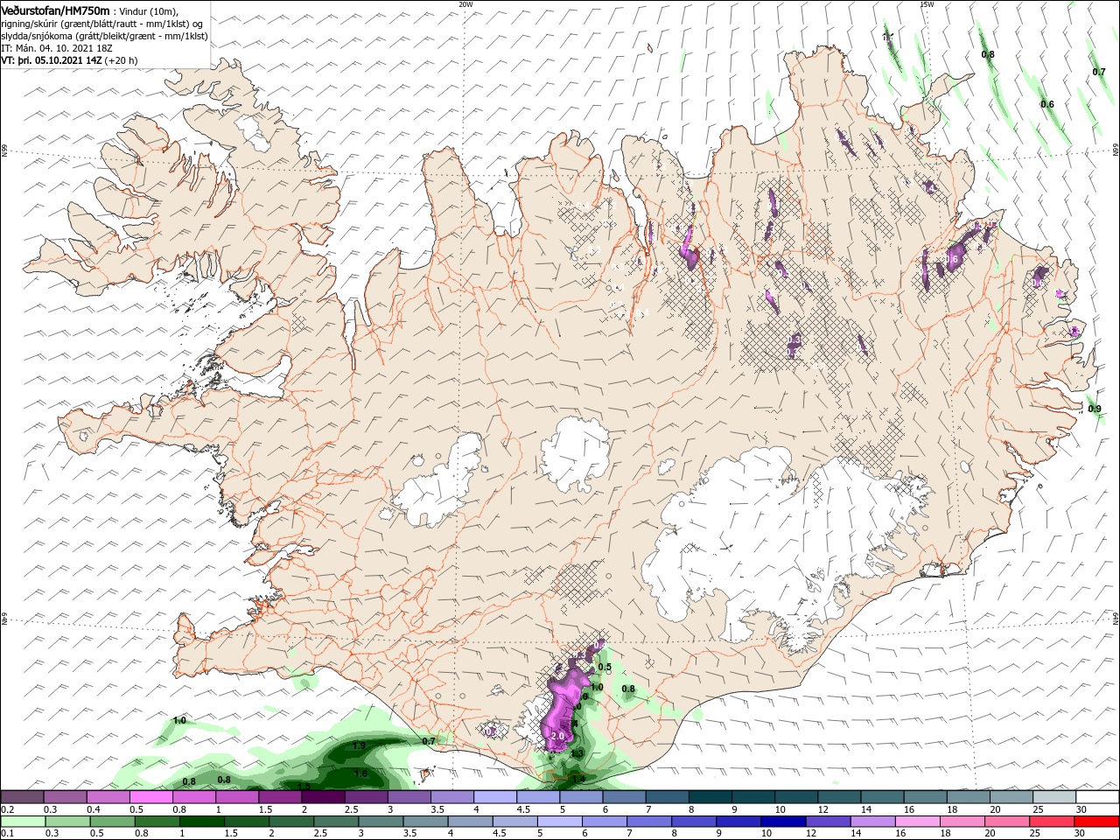
Task: Click the 'VT: þri. 05.10.2021 14Z' valid time
Action: coord(52,60)
